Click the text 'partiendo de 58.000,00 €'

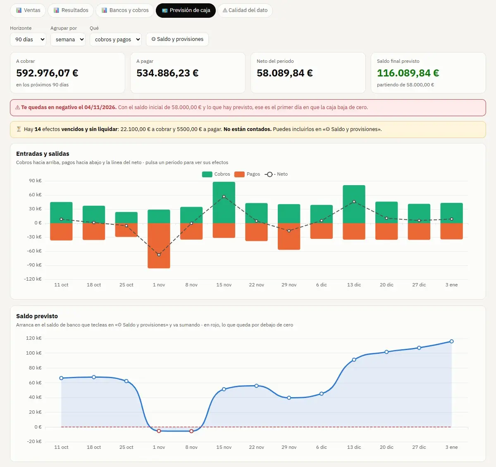pos(405,85)
